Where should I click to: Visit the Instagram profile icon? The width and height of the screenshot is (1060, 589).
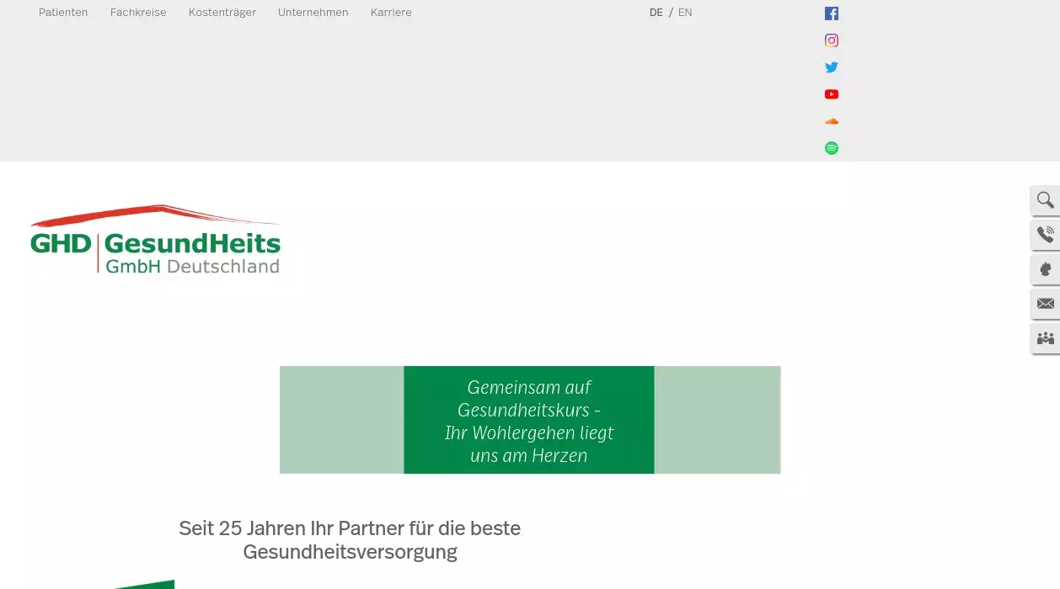tap(831, 40)
